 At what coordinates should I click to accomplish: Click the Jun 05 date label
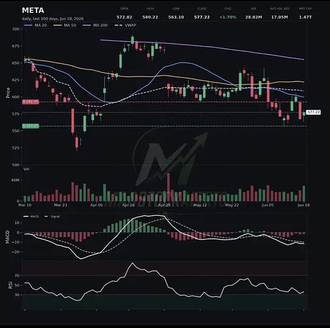click(268, 205)
